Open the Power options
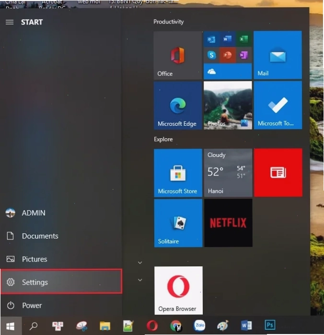The image size is (324, 335). point(61,305)
